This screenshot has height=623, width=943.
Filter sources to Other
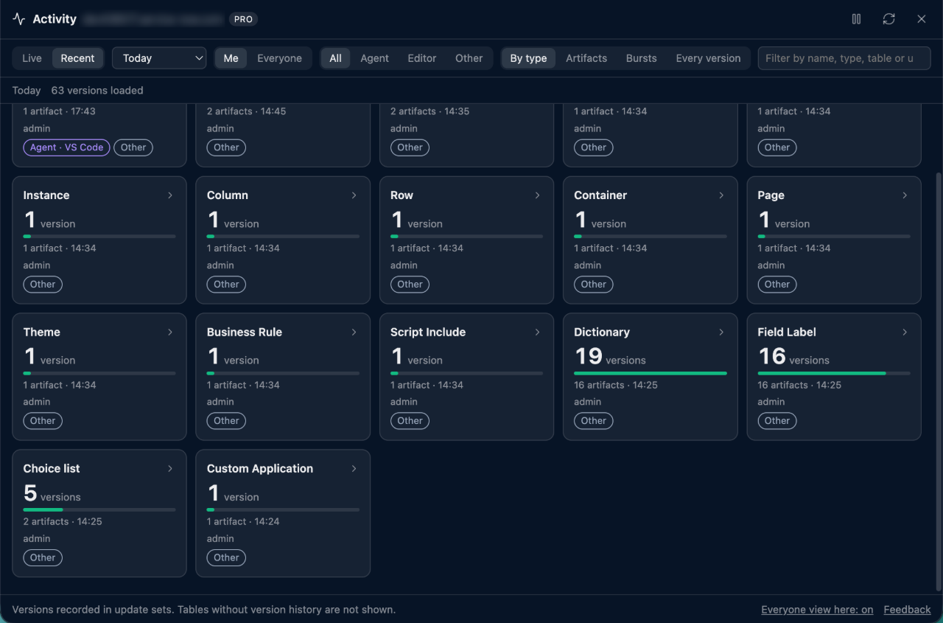click(469, 58)
